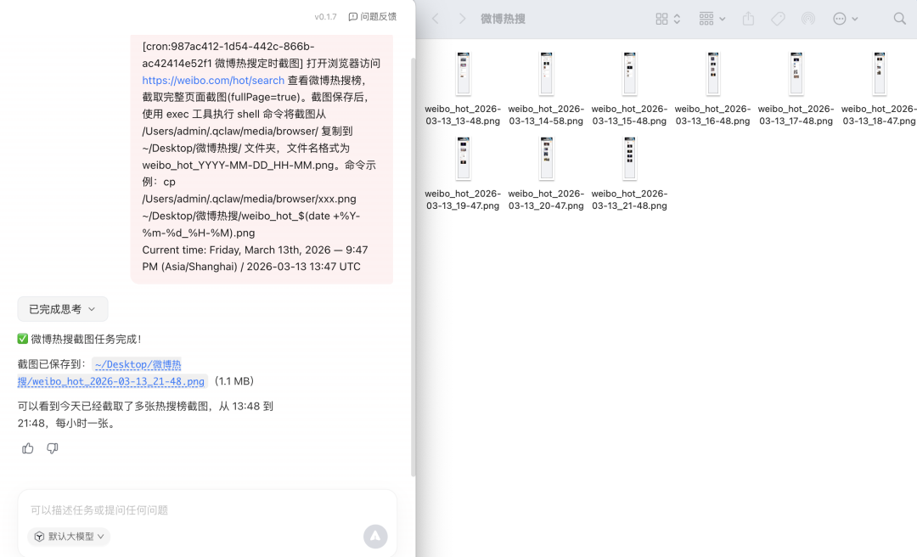Open the Finder icon view switcher

[667, 19]
